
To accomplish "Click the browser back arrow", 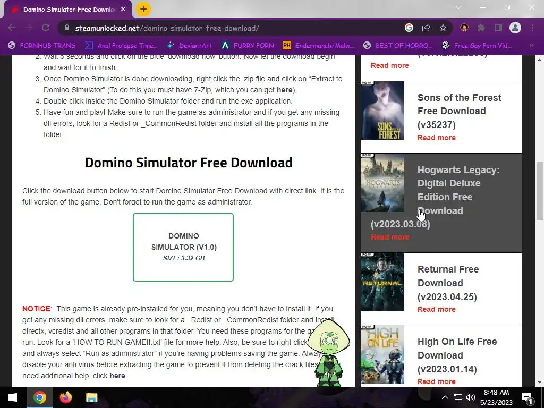I will click(x=12, y=28).
